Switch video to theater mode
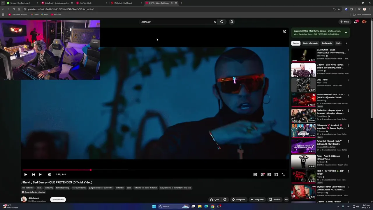Screen dimensions: 373x210 point(269,174)
